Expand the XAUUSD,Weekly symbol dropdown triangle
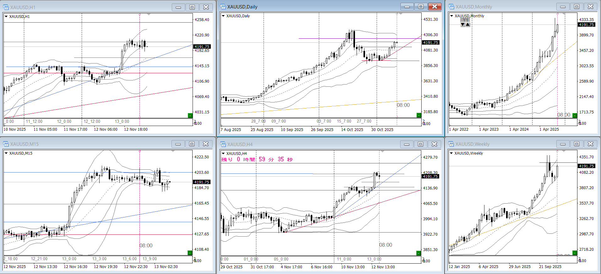 [x=451, y=153]
